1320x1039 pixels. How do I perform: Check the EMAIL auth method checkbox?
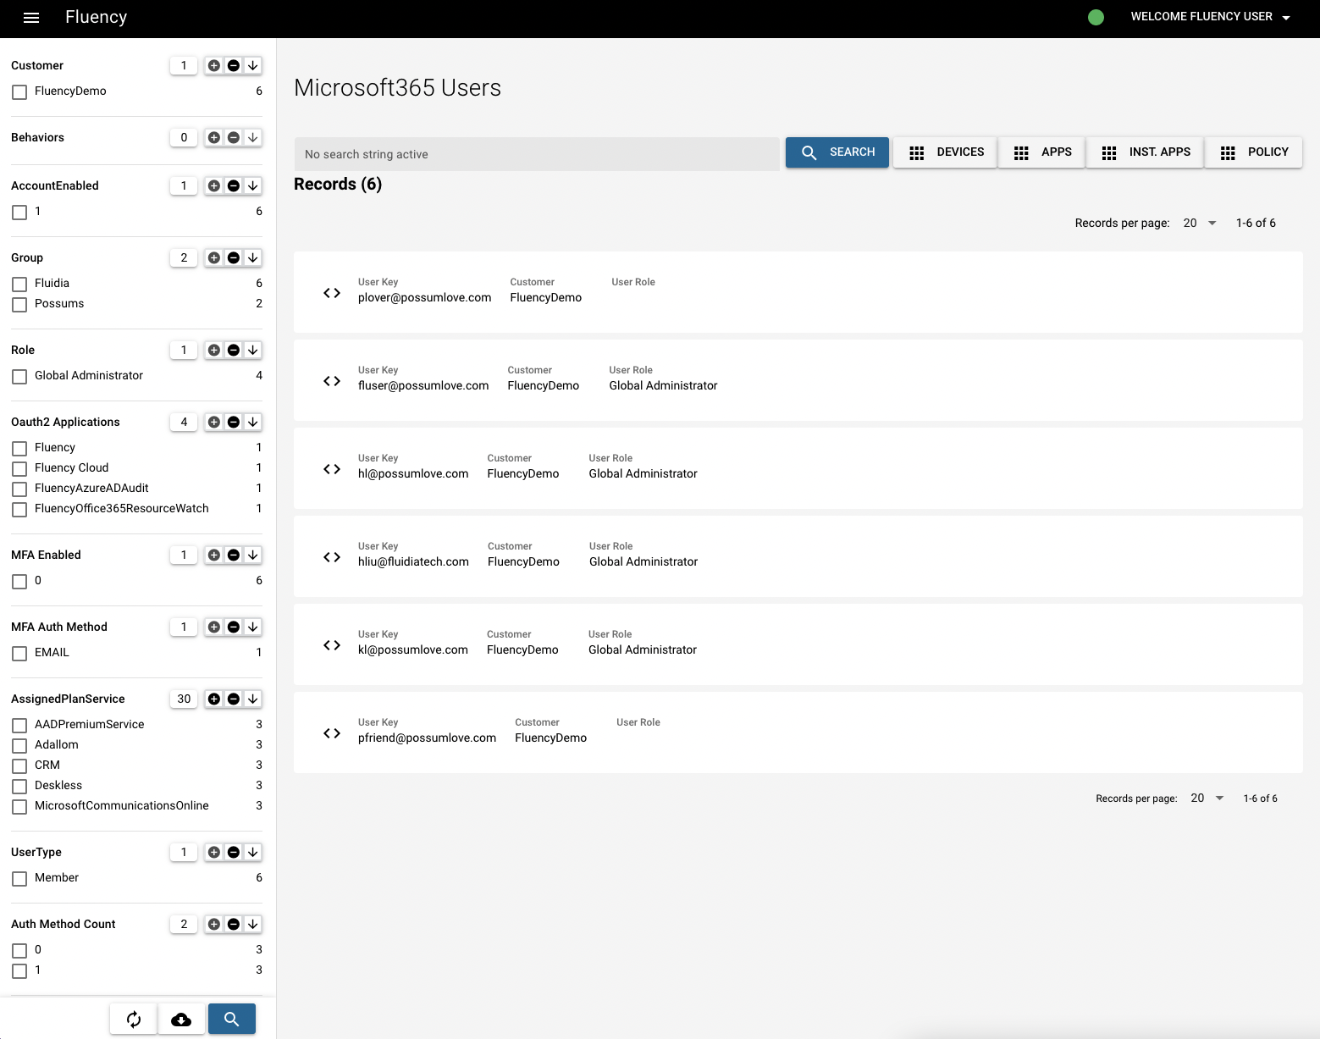[x=19, y=653]
